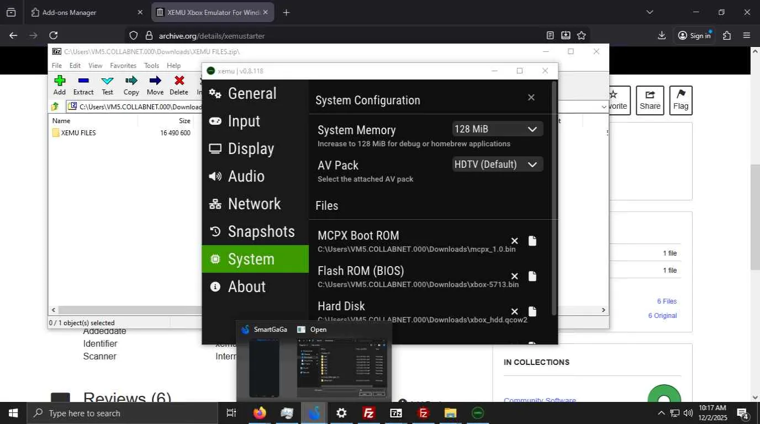Image resolution: width=760 pixels, height=424 pixels.
Task: Click Sign in on the Firefox toolbar
Action: 695,35
